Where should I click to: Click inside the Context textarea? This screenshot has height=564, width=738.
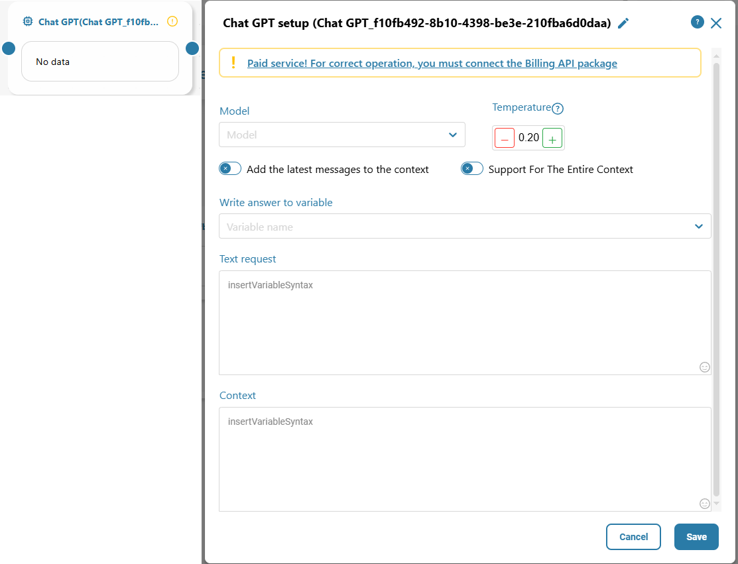pos(465,459)
